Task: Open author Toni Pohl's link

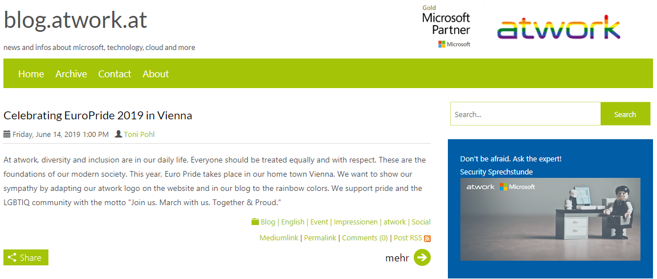Action: coord(139,135)
